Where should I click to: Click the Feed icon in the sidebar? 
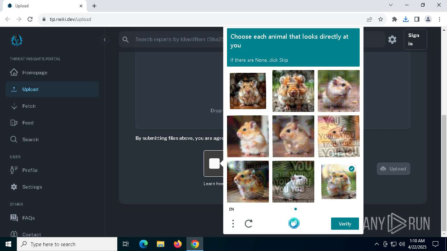click(x=14, y=123)
